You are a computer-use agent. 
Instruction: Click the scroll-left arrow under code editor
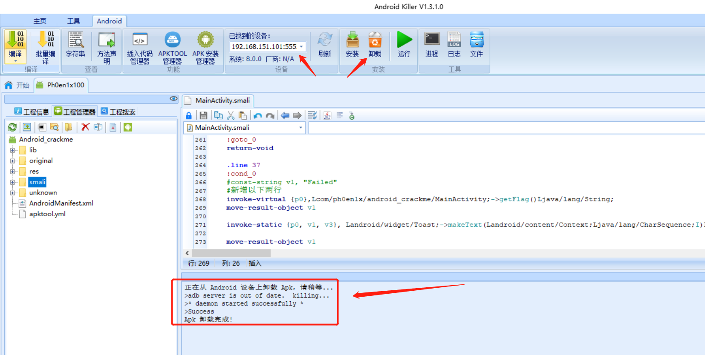pos(187,253)
